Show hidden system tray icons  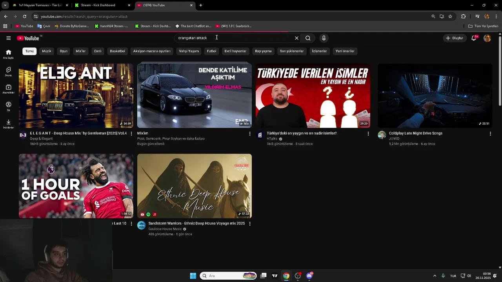(x=435, y=276)
